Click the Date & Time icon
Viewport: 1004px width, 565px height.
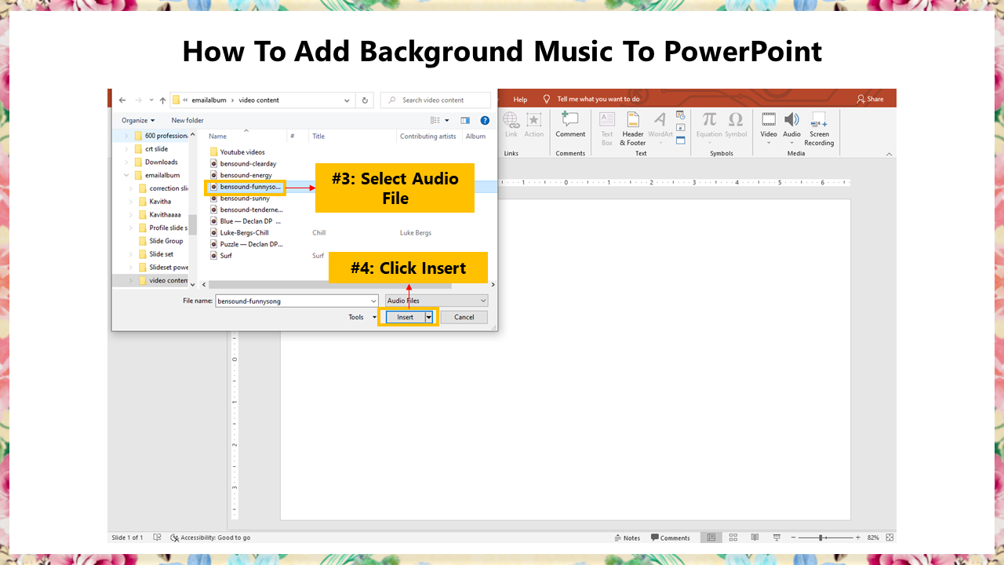680,115
